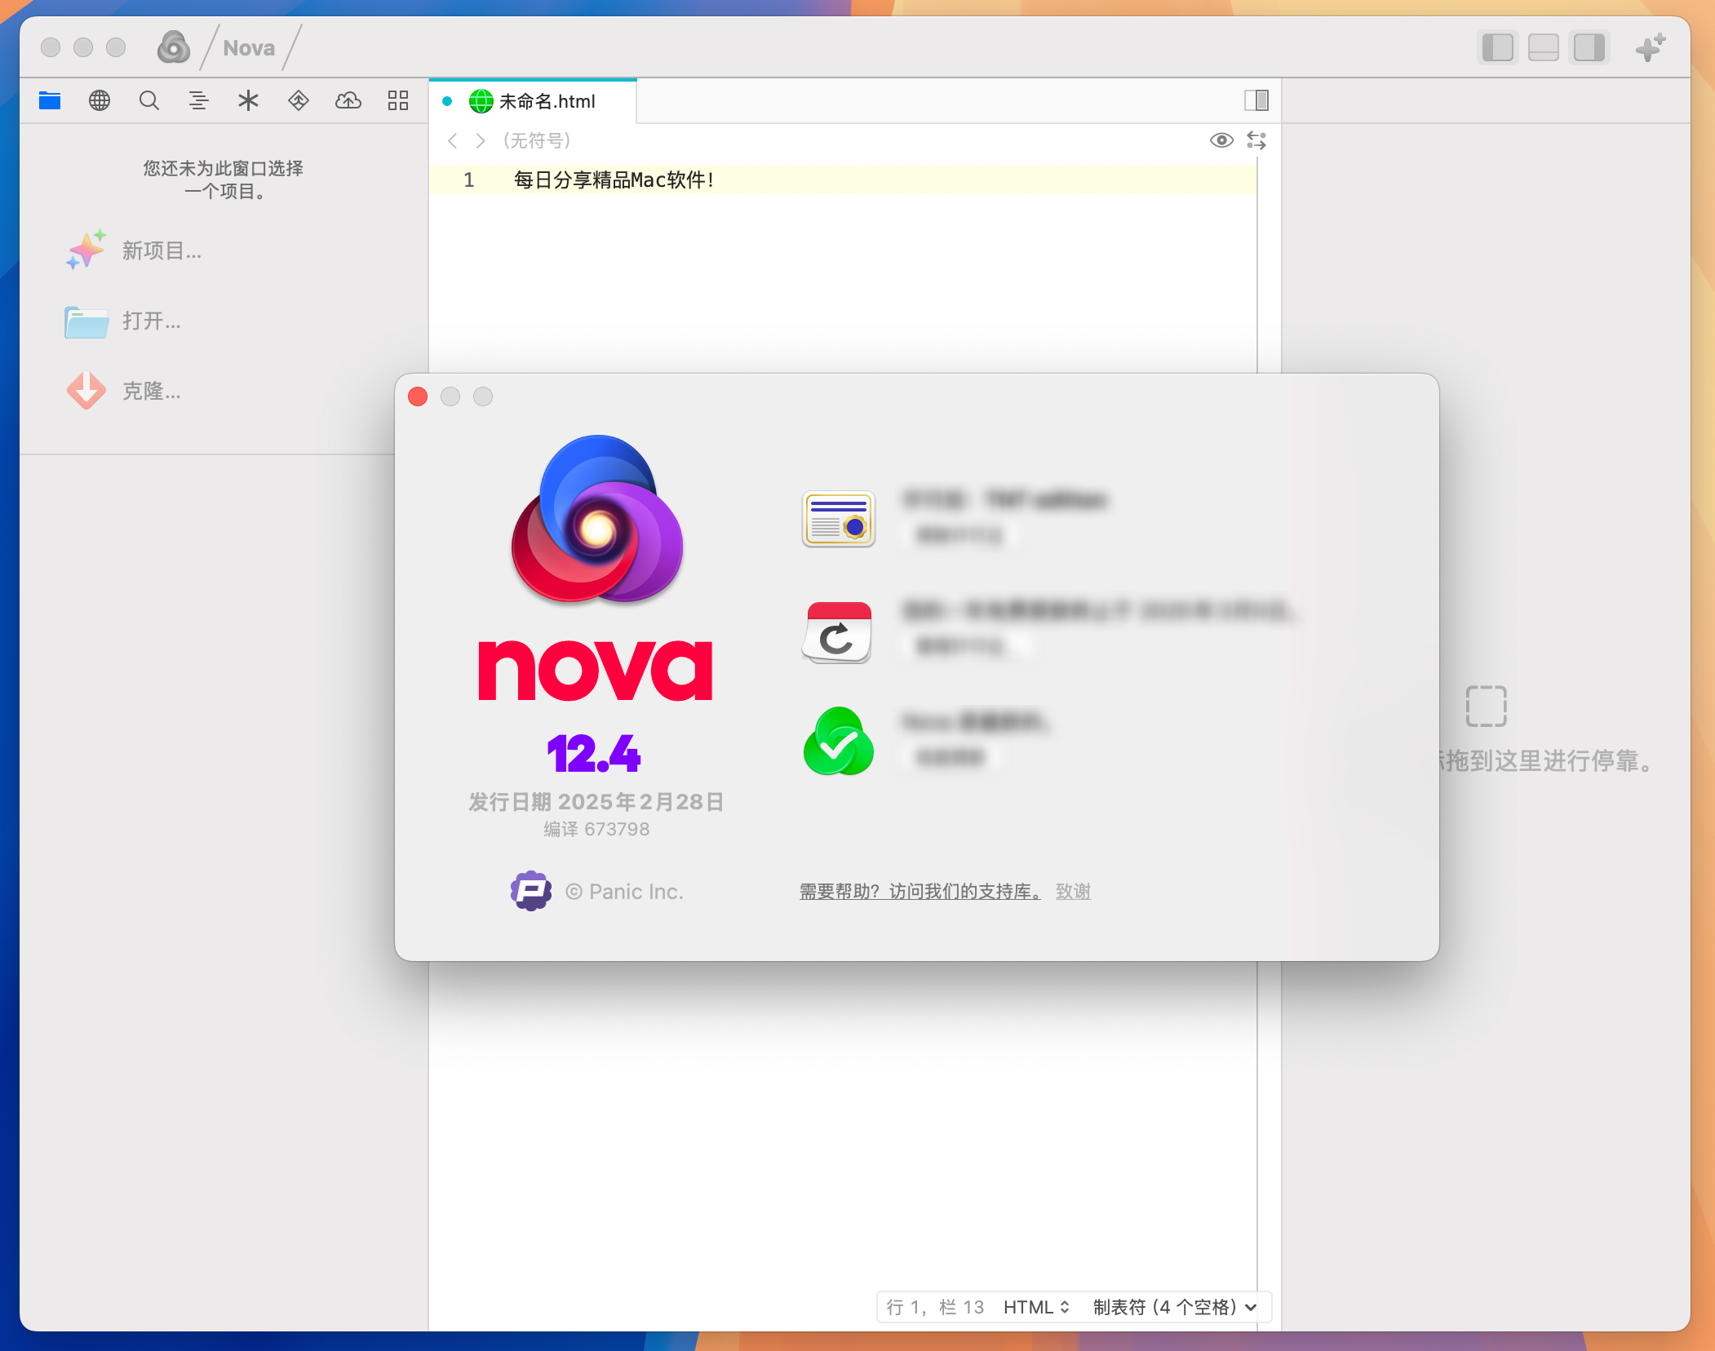Open 需要帮助? 访问我们的支持库 link

pos(920,891)
